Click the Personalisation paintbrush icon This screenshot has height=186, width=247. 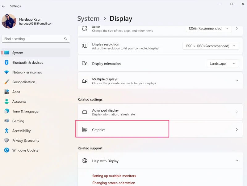click(6, 82)
